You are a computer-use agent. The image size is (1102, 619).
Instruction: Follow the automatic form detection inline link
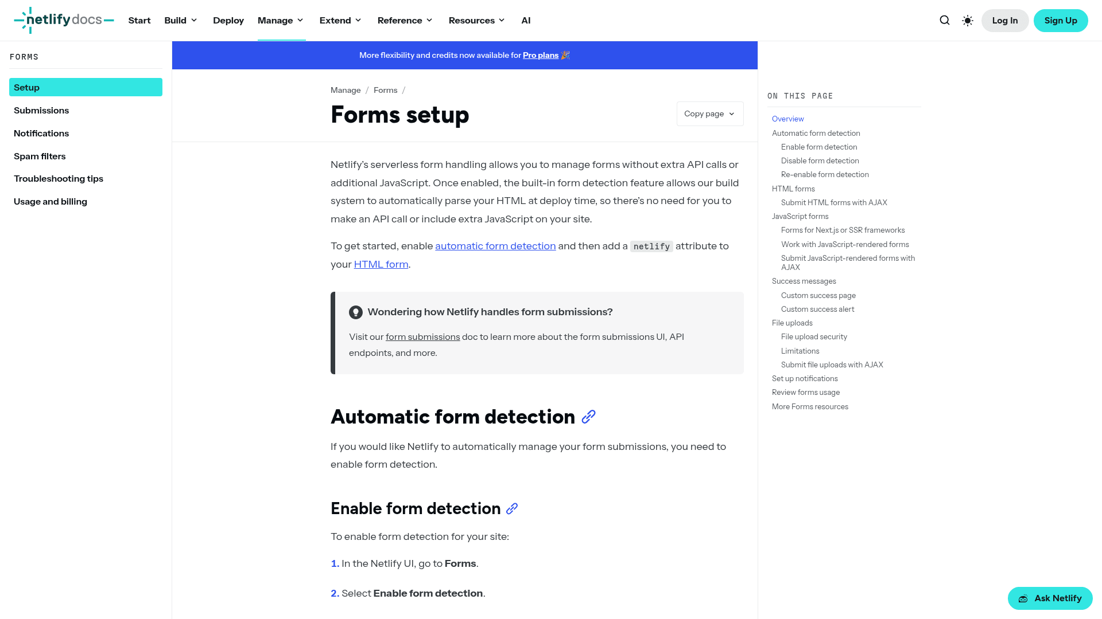[495, 246]
